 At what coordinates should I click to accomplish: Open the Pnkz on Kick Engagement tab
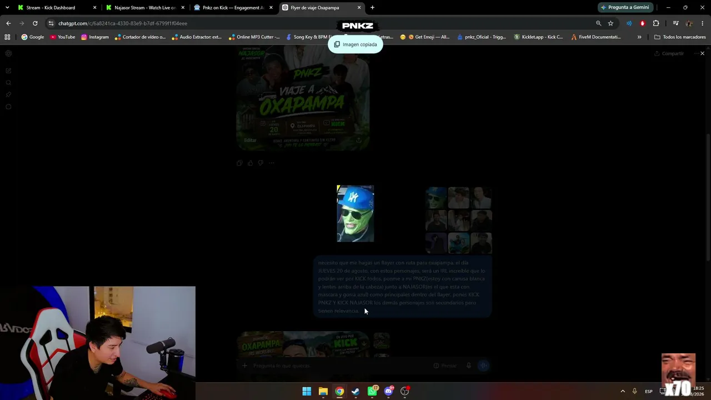[x=233, y=8]
